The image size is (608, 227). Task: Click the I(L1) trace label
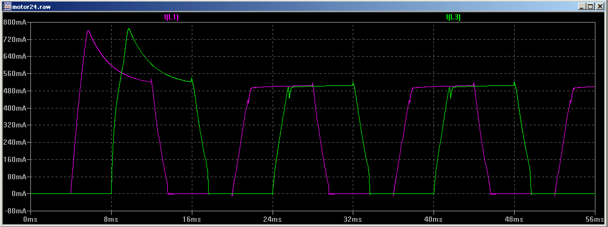[171, 17]
